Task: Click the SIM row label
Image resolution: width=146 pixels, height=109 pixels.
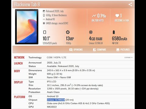Action: coord(30,78)
